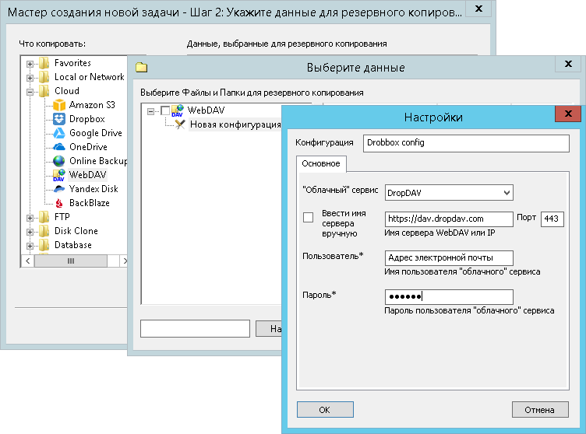This screenshot has width=586, height=434.
Task: Click the tree's left scroll arrow
Action: click(27, 261)
